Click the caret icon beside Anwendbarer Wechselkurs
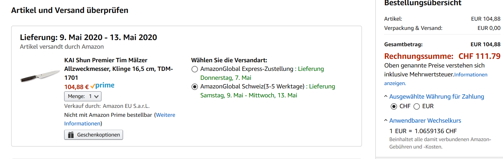Screen dimensions: 503x159 386,120
